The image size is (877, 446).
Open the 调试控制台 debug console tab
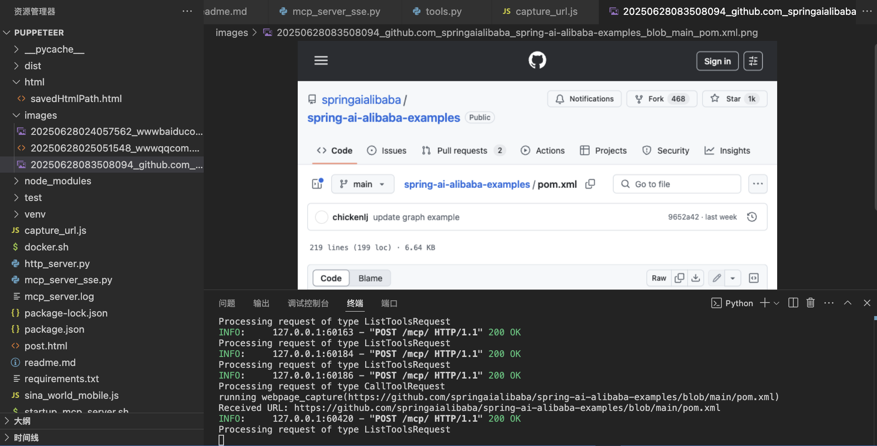(x=308, y=303)
